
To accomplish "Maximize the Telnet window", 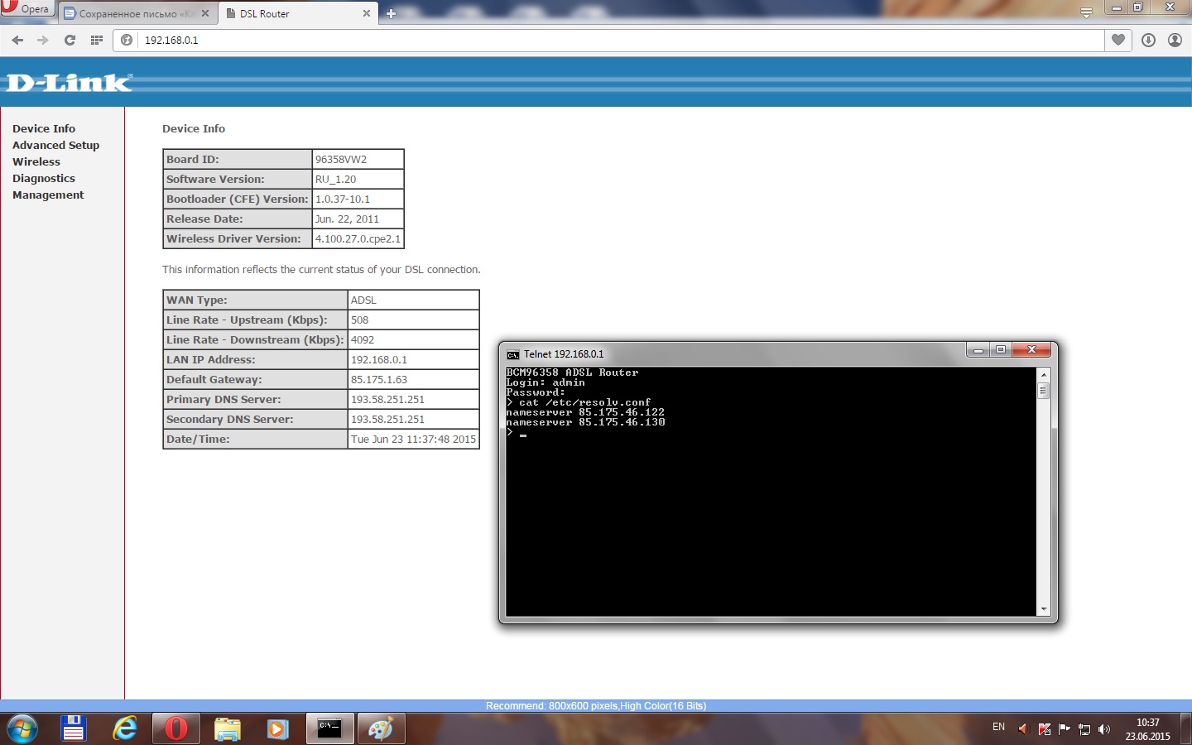I will [x=1000, y=350].
